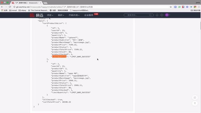Expand the 代码片段 dropdown menu

(74, 15)
